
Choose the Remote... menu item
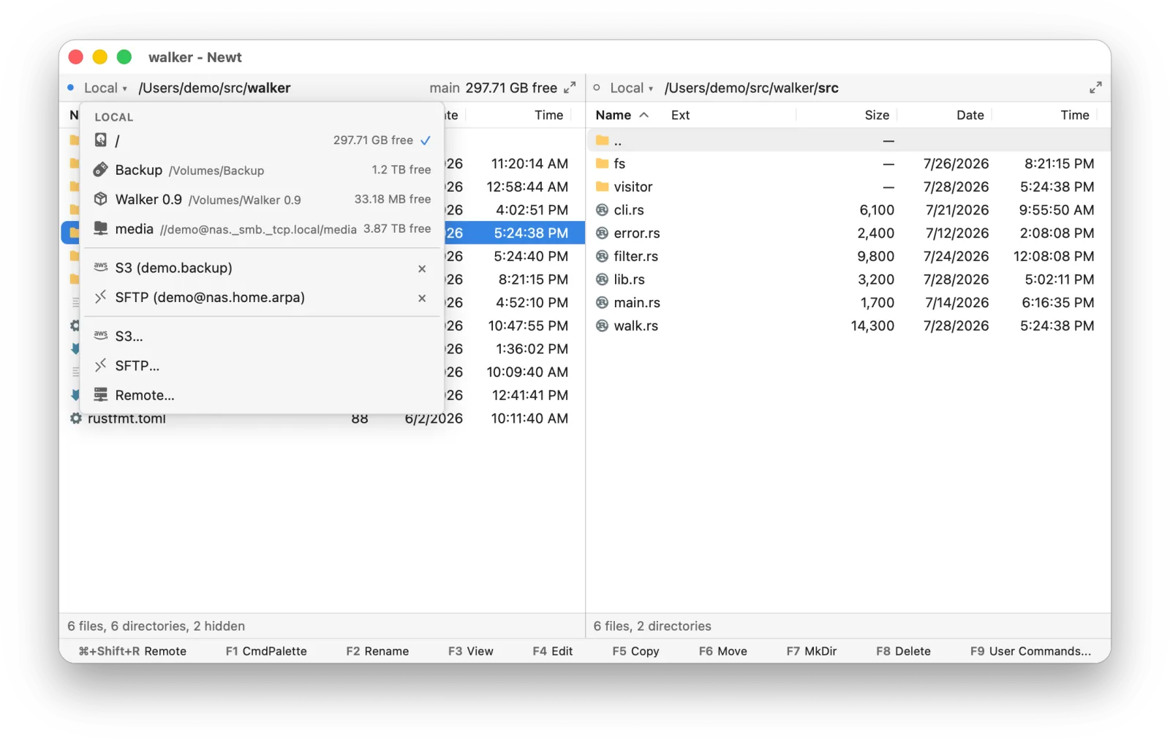pos(262,395)
